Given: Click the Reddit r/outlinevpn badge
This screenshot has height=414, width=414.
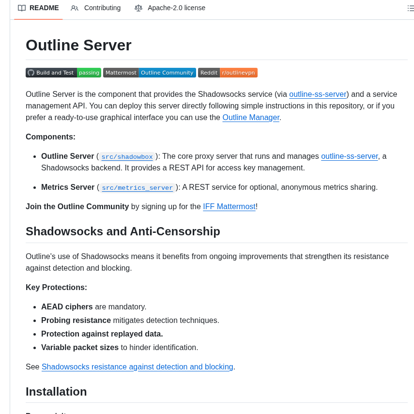Looking at the screenshot, I should [228, 72].
